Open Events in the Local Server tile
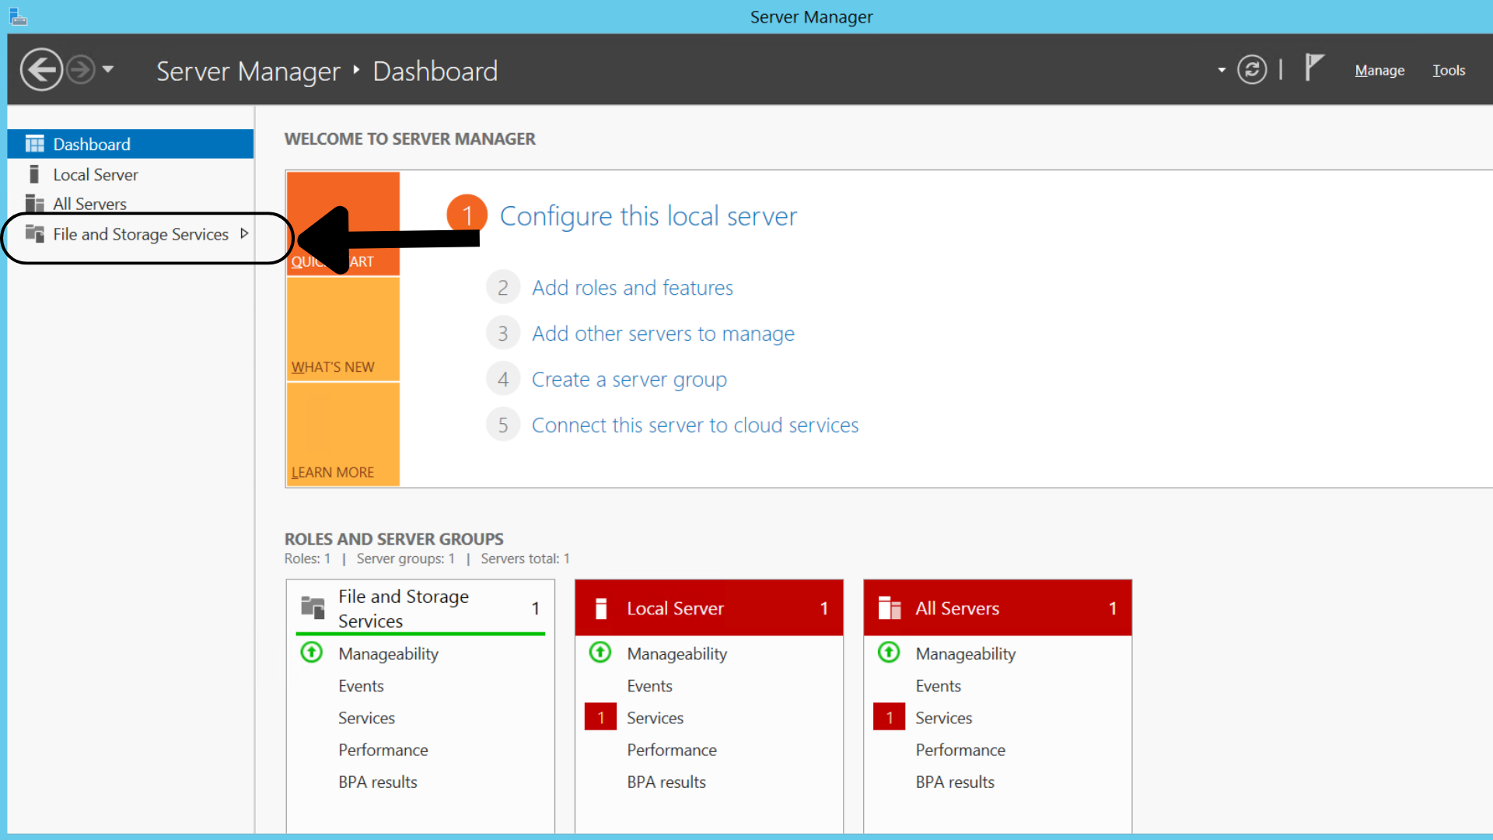The height and width of the screenshot is (840, 1493). (x=649, y=686)
